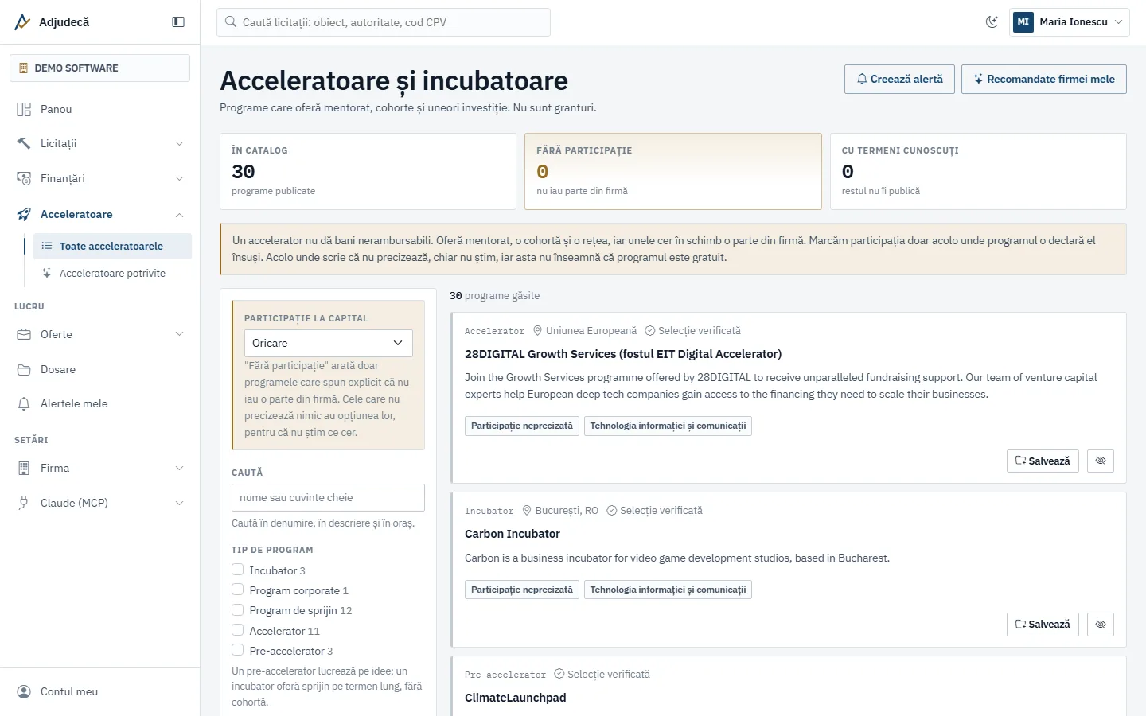Screen dimensions: 1146x716
Task: Click the Adjudecă logo icon
Action: point(22,22)
